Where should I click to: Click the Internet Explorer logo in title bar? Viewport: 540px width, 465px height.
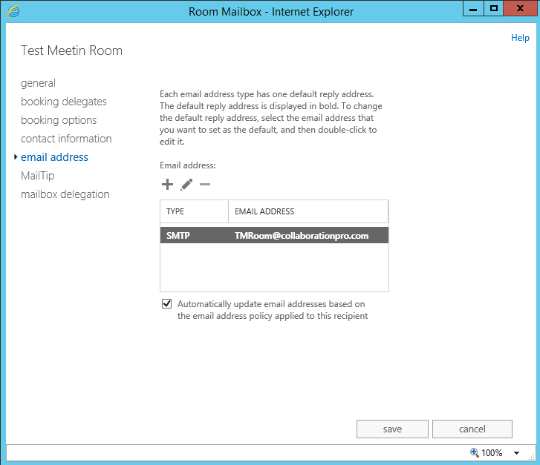pos(13,11)
